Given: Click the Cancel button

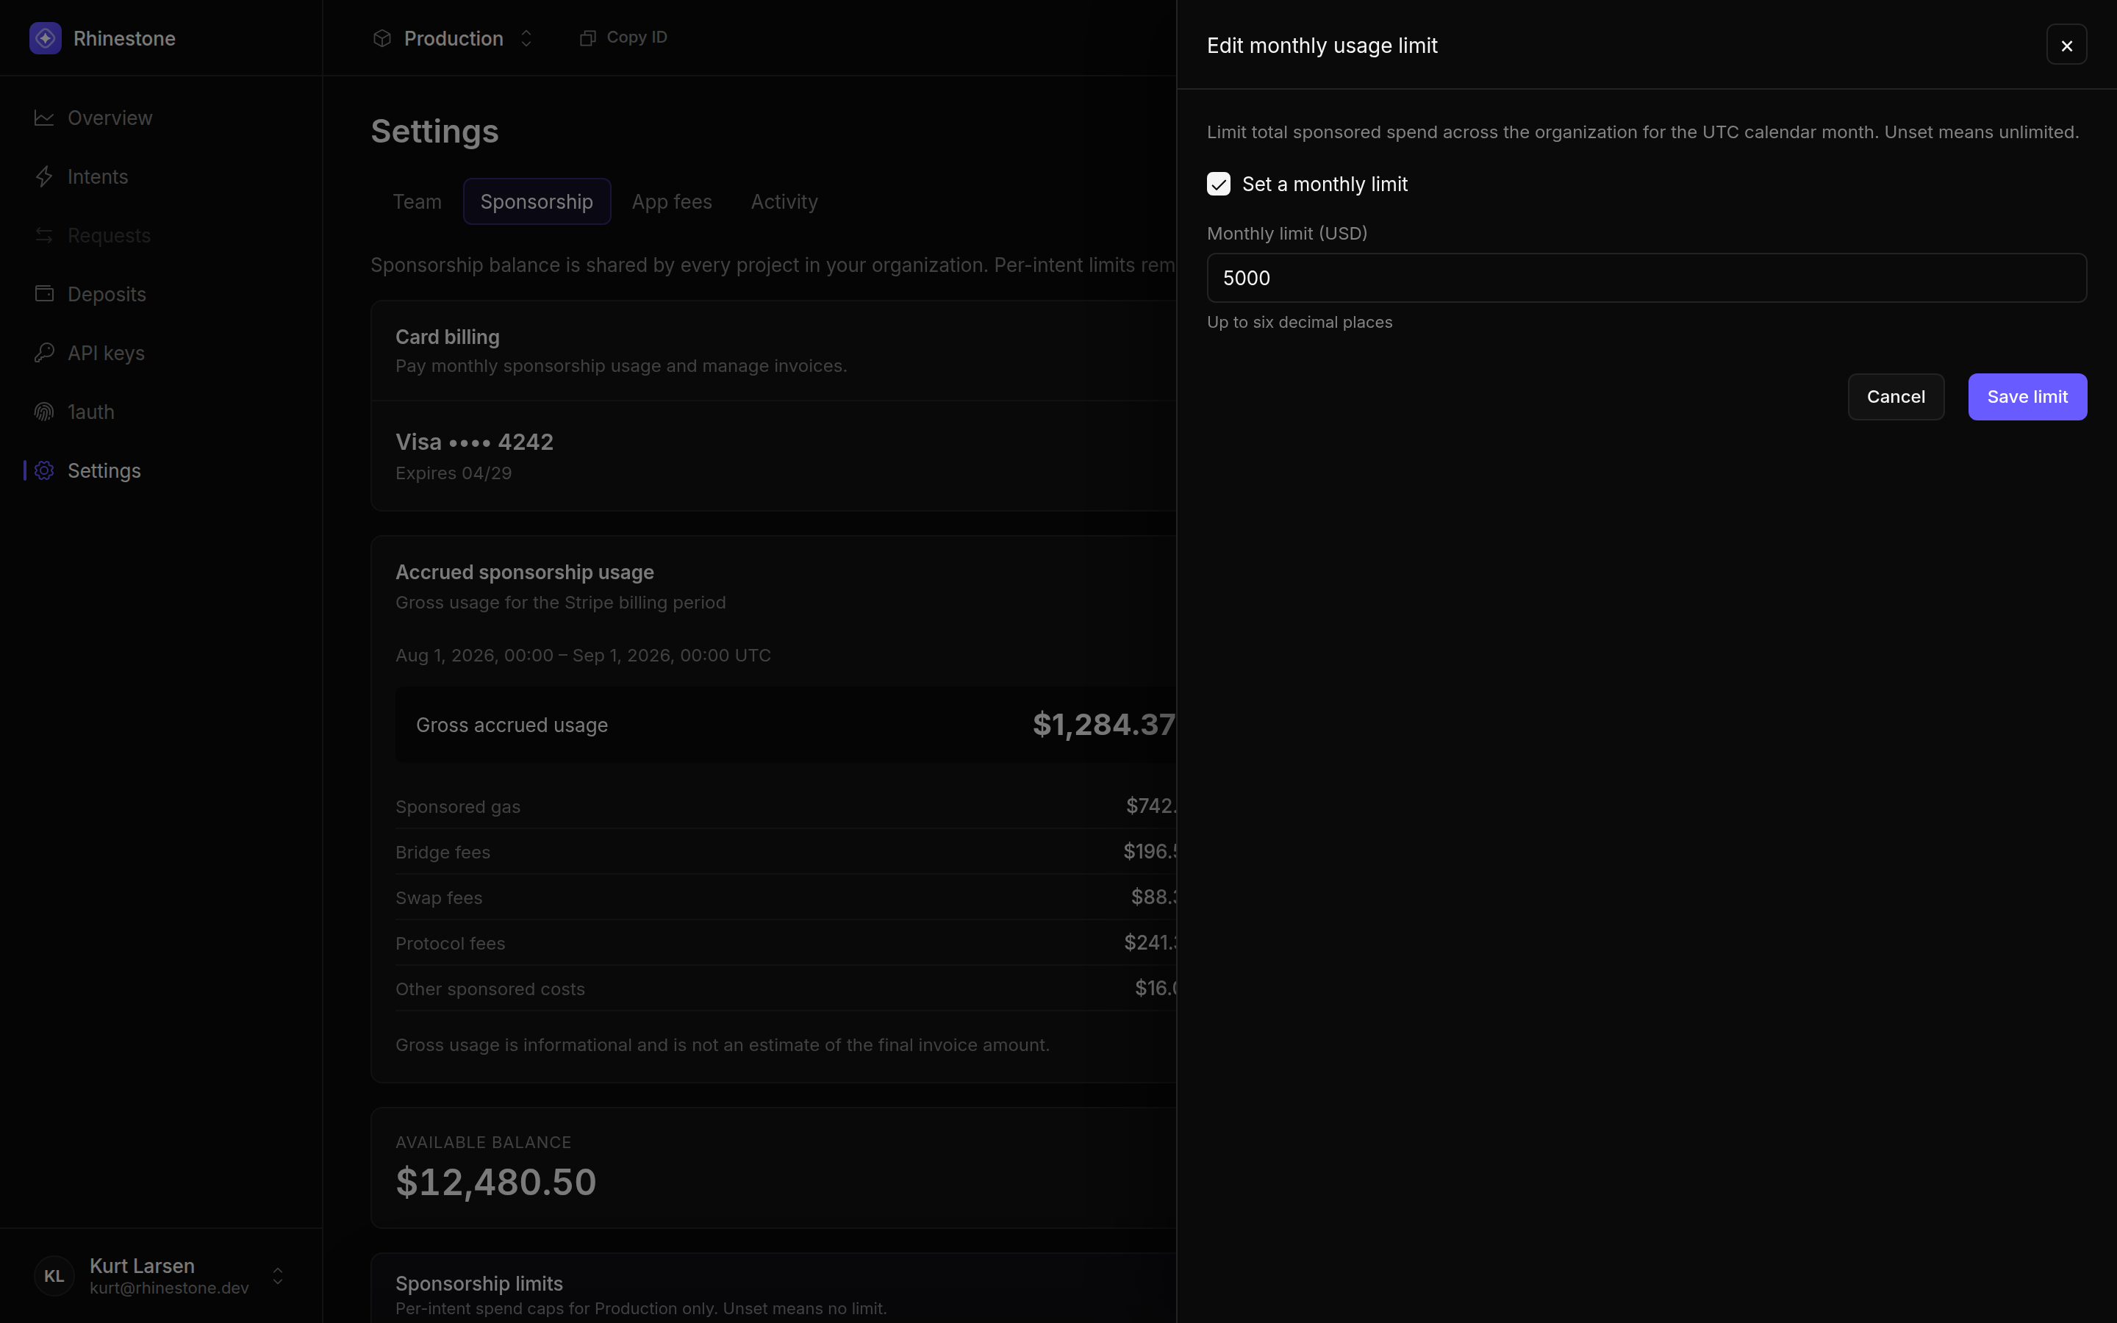Looking at the screenshot, I should point(1896,397).
